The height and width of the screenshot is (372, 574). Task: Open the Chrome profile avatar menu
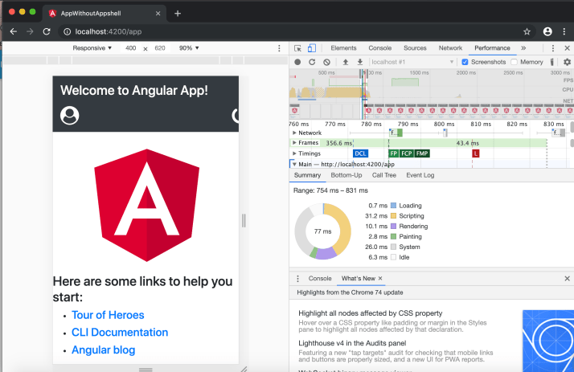(x=547, y=32)
